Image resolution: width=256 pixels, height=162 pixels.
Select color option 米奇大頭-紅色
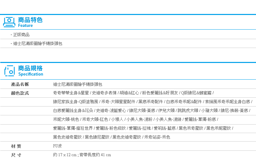click(x=95, y=119)
